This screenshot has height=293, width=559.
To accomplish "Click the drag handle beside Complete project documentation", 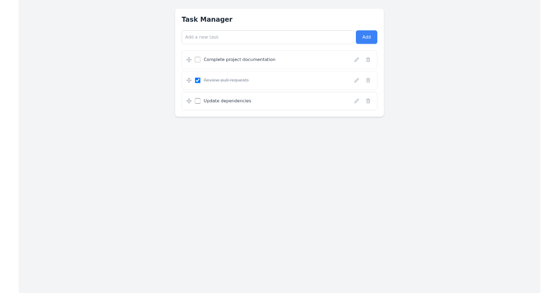I will click(189, 60).
